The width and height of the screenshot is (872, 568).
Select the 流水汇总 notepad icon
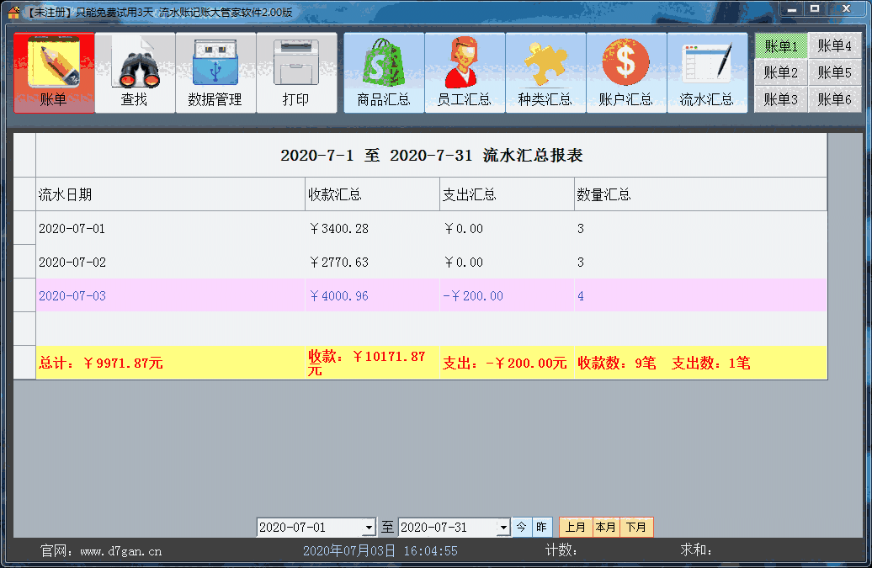[706, 72]
